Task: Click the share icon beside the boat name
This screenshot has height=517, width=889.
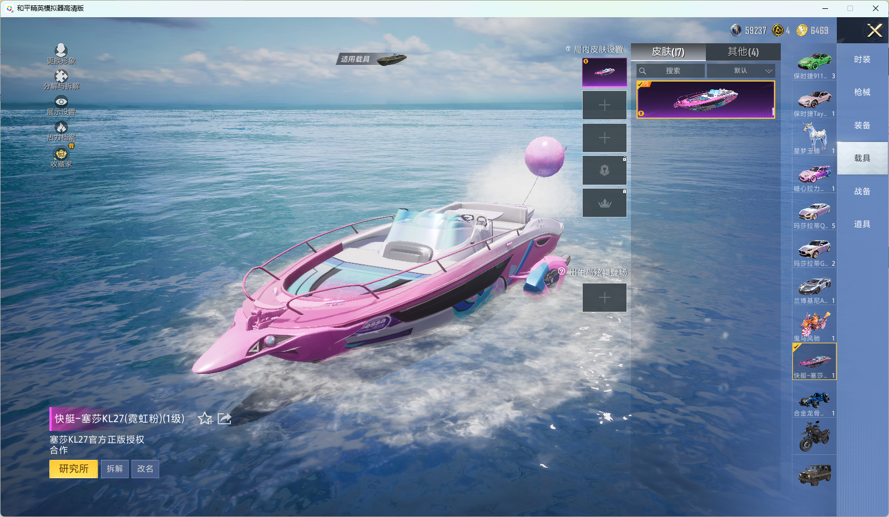Action: (225, 418)
